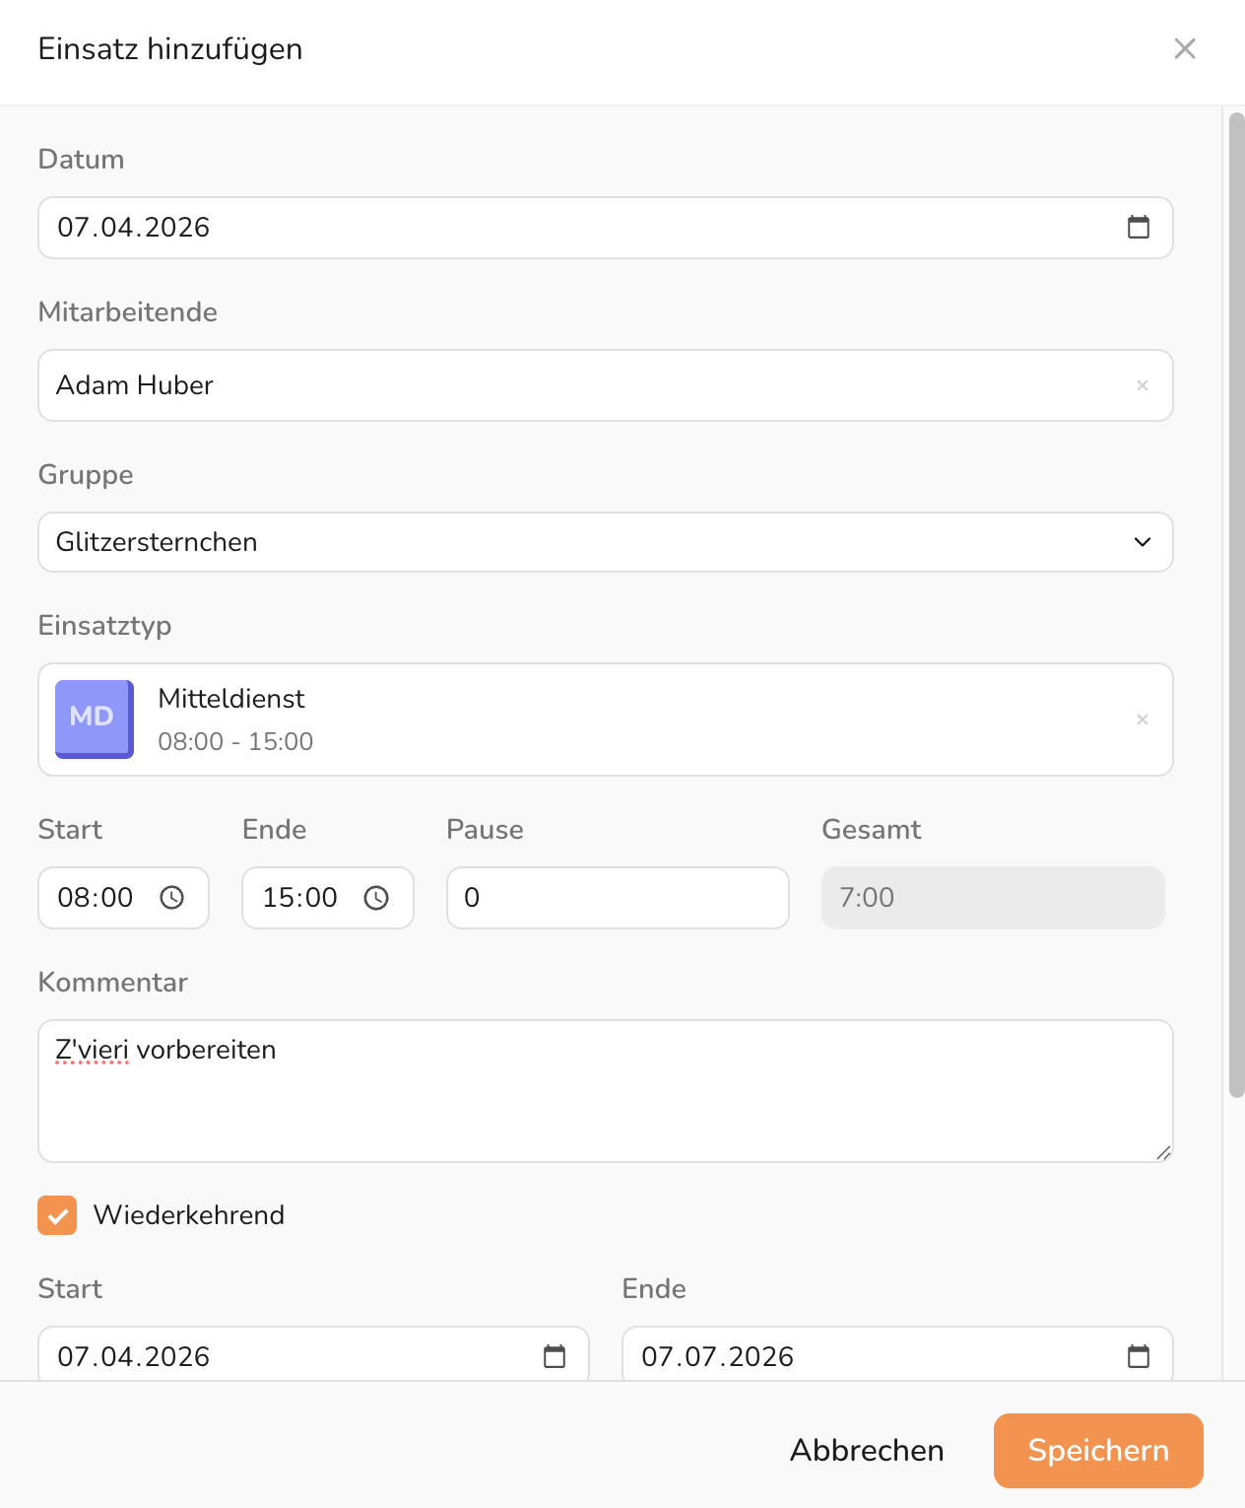Uncheck the Wiederkehrend checkbox
Viewport: 1245px width, 1508px height.
[x=57, y=1215]
